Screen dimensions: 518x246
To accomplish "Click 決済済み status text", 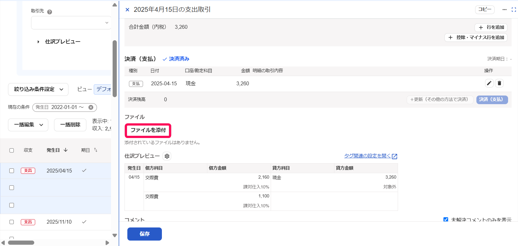I will pyautogui.click(x=179, y=59).
